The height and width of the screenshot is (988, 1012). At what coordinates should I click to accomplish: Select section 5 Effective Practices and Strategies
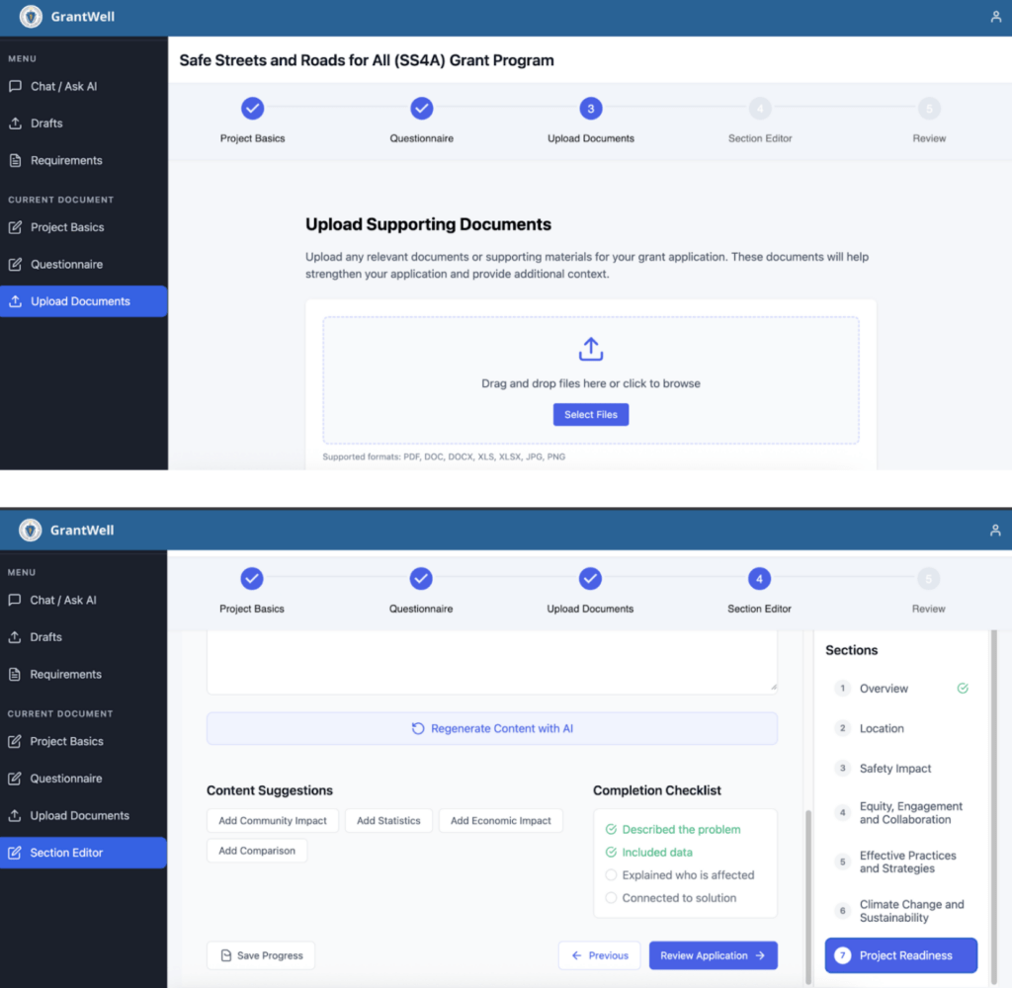click(901, 863)
